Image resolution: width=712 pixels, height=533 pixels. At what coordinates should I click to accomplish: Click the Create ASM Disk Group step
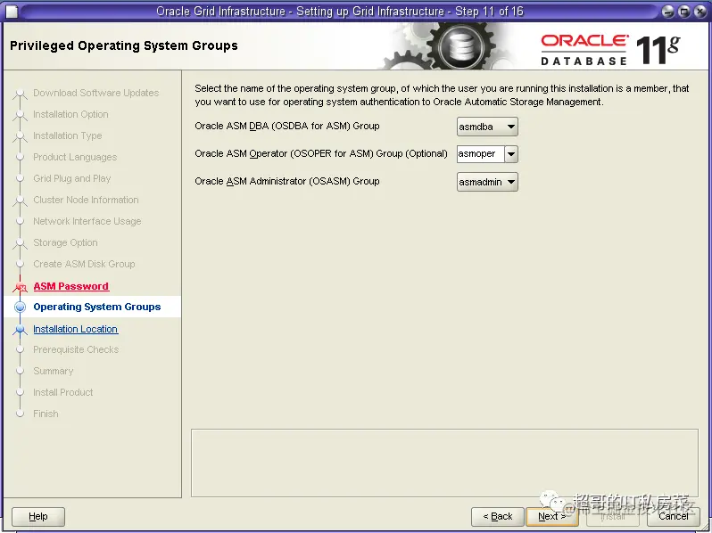click(x=84, y=264)
